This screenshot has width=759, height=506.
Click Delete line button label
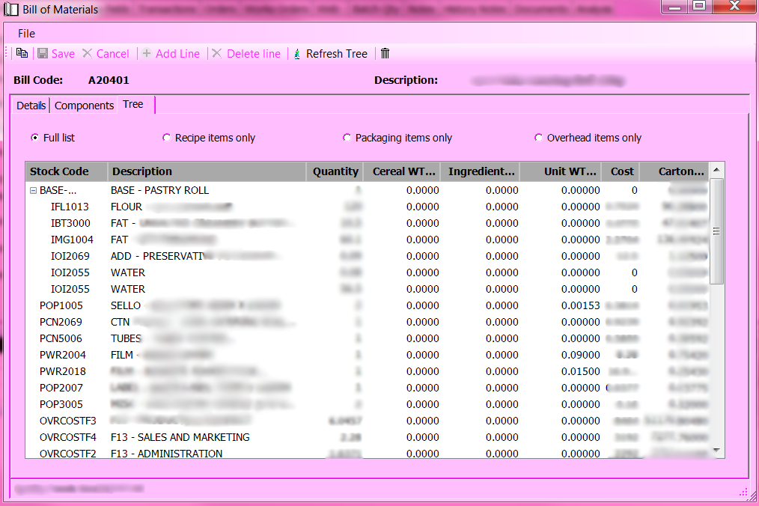[x=254, y=54]
